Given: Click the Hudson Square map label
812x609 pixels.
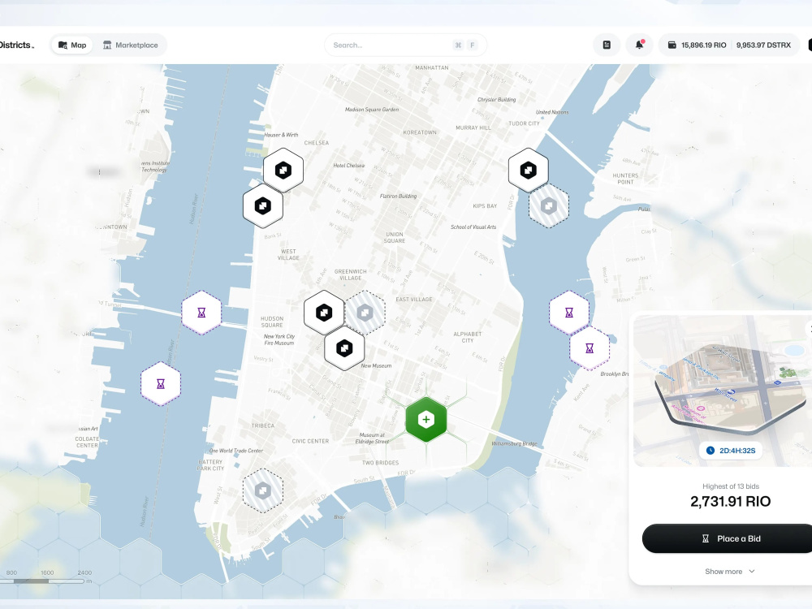Looking at the screenshot, I should click(272, 322).
